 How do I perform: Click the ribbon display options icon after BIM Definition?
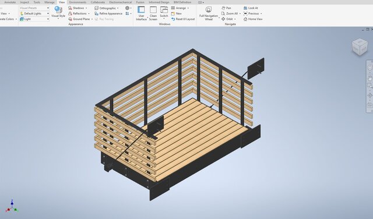pyautogui.click(x=200, y=2)
